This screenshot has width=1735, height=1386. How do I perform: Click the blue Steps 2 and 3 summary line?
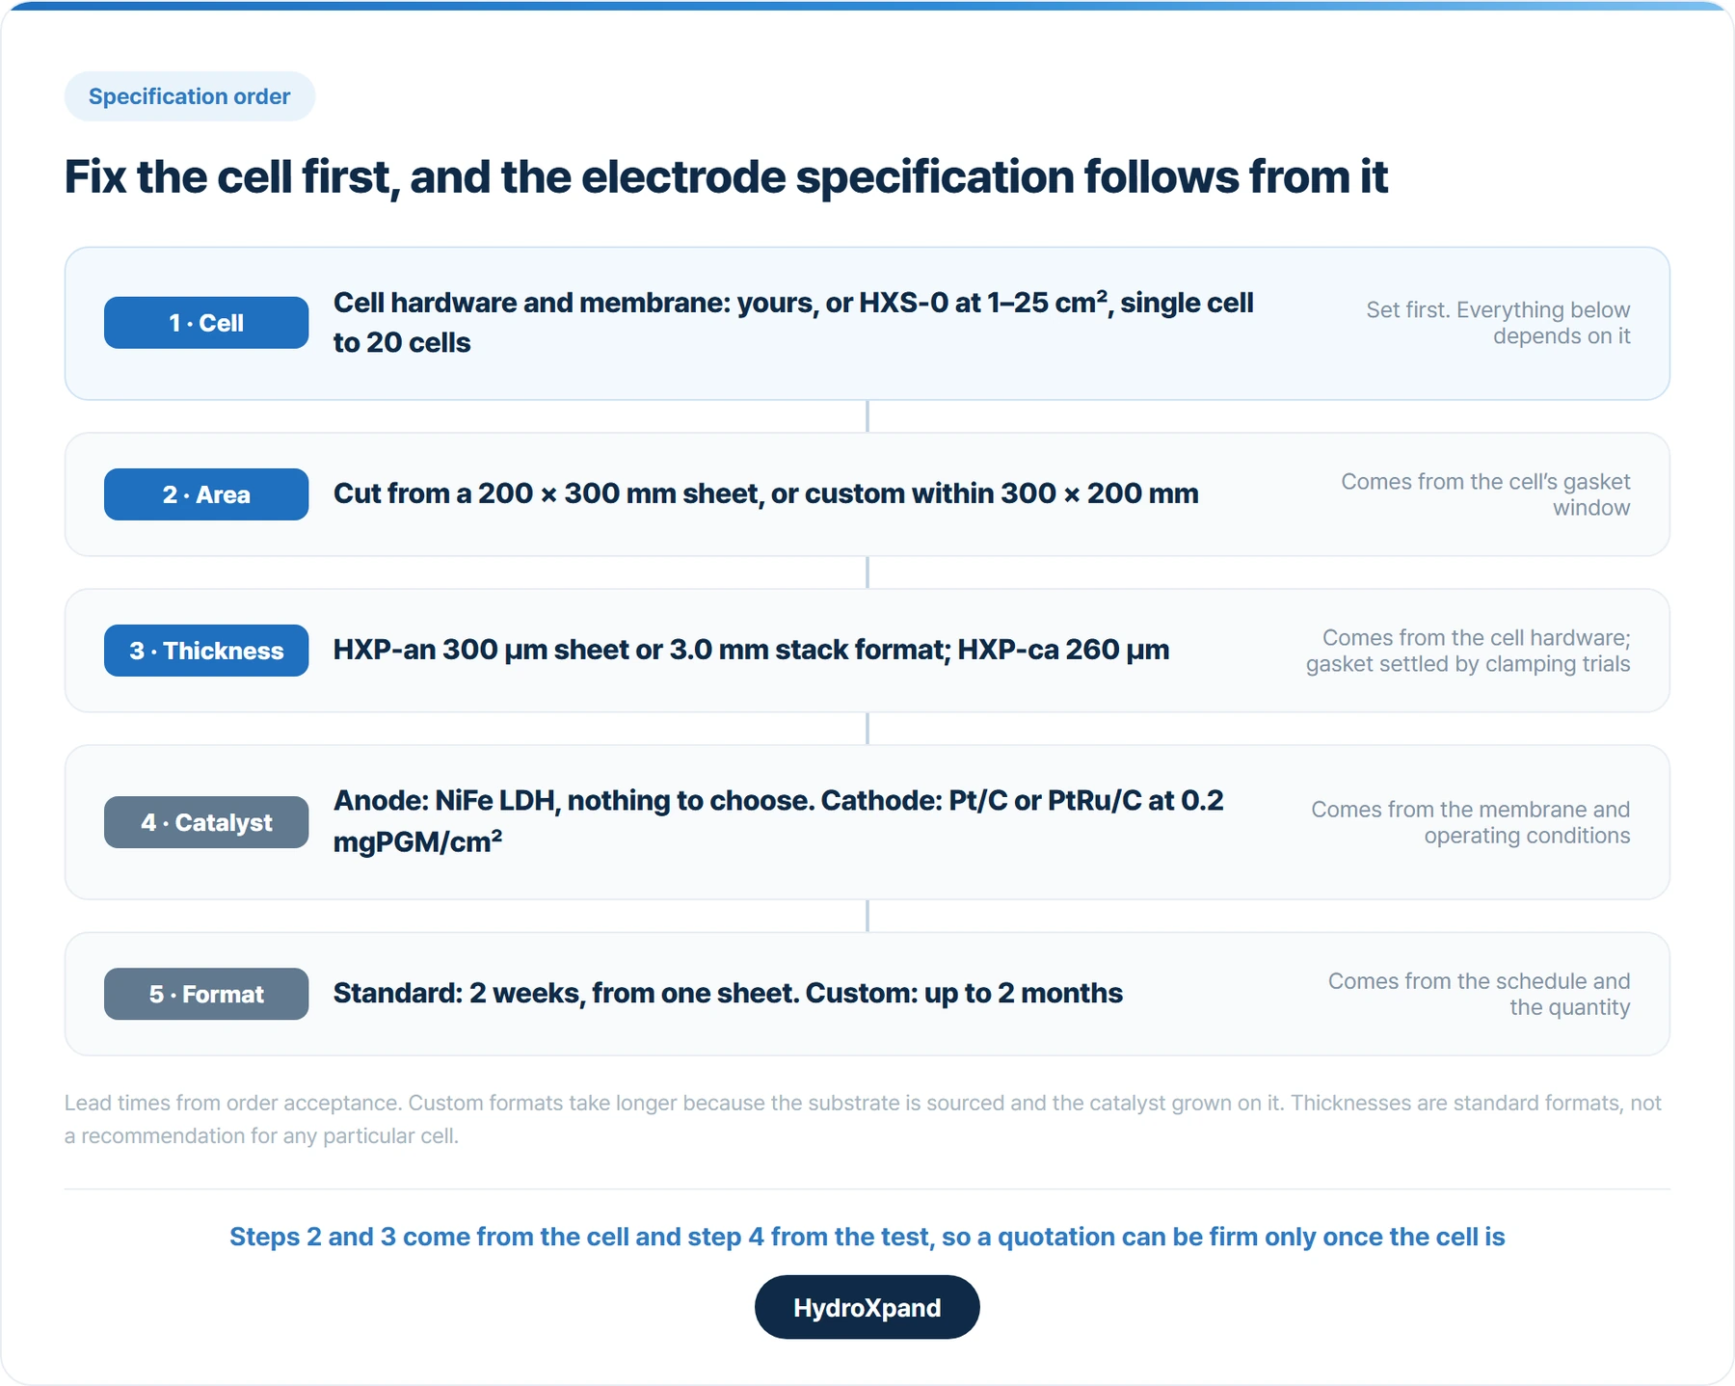867,1237
